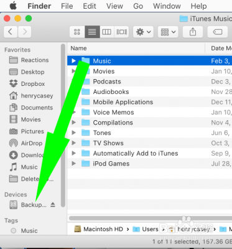Sort by the Date Modified column header
This screenshot has width=232, height=249.
click(219, 49)
